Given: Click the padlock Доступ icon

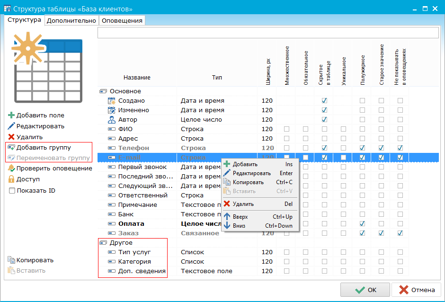Looking at the screenshot, I should tap(11, 179).
